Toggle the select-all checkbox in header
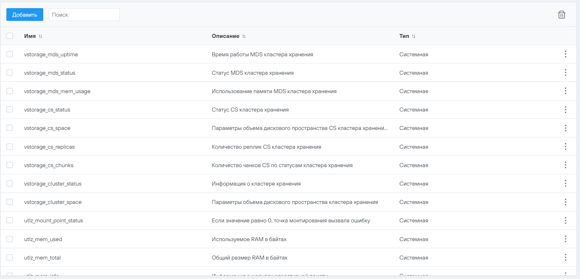 [10, 36]
